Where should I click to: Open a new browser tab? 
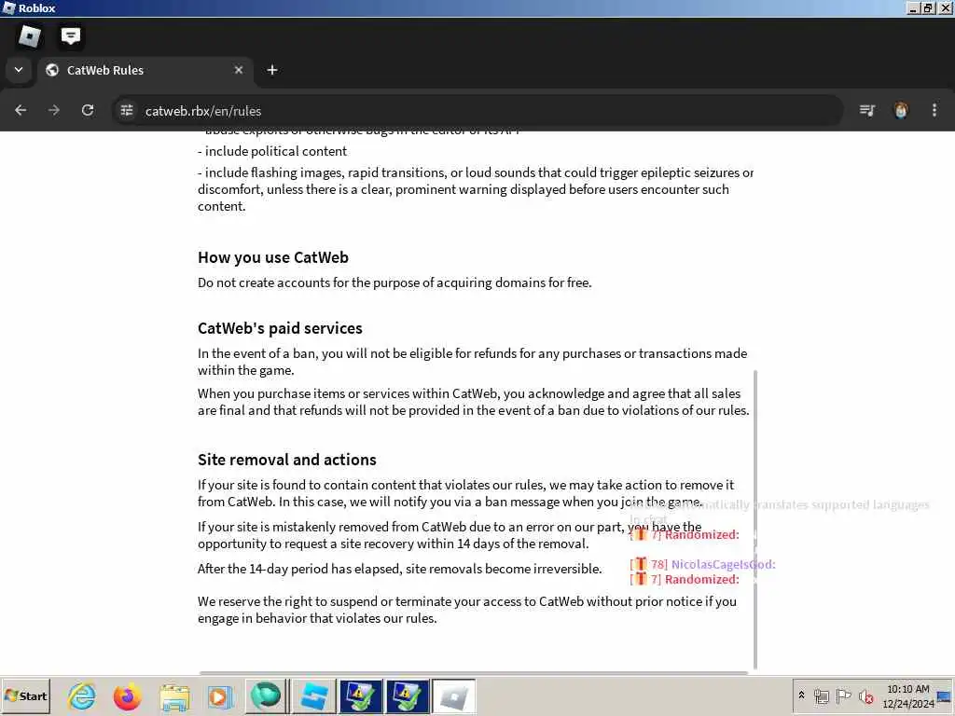(272, 70)
